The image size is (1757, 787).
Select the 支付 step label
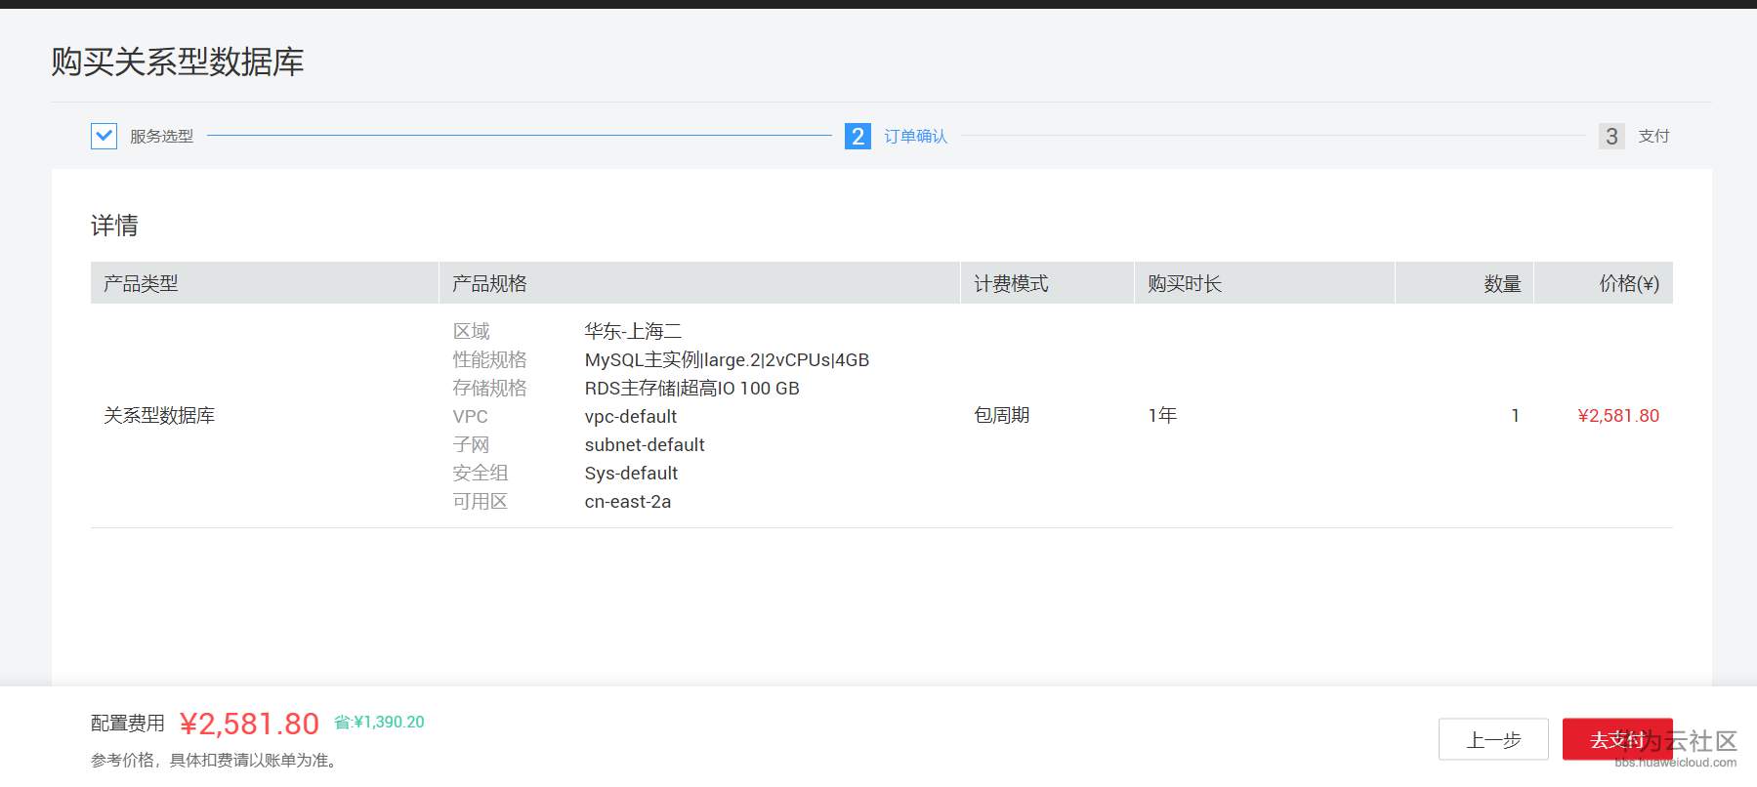pyautogui.click(x=1653, y=136)
